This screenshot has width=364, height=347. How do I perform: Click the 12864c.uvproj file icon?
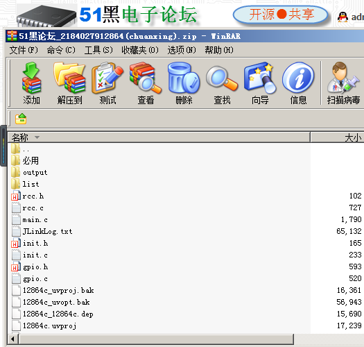coord(16,325)
